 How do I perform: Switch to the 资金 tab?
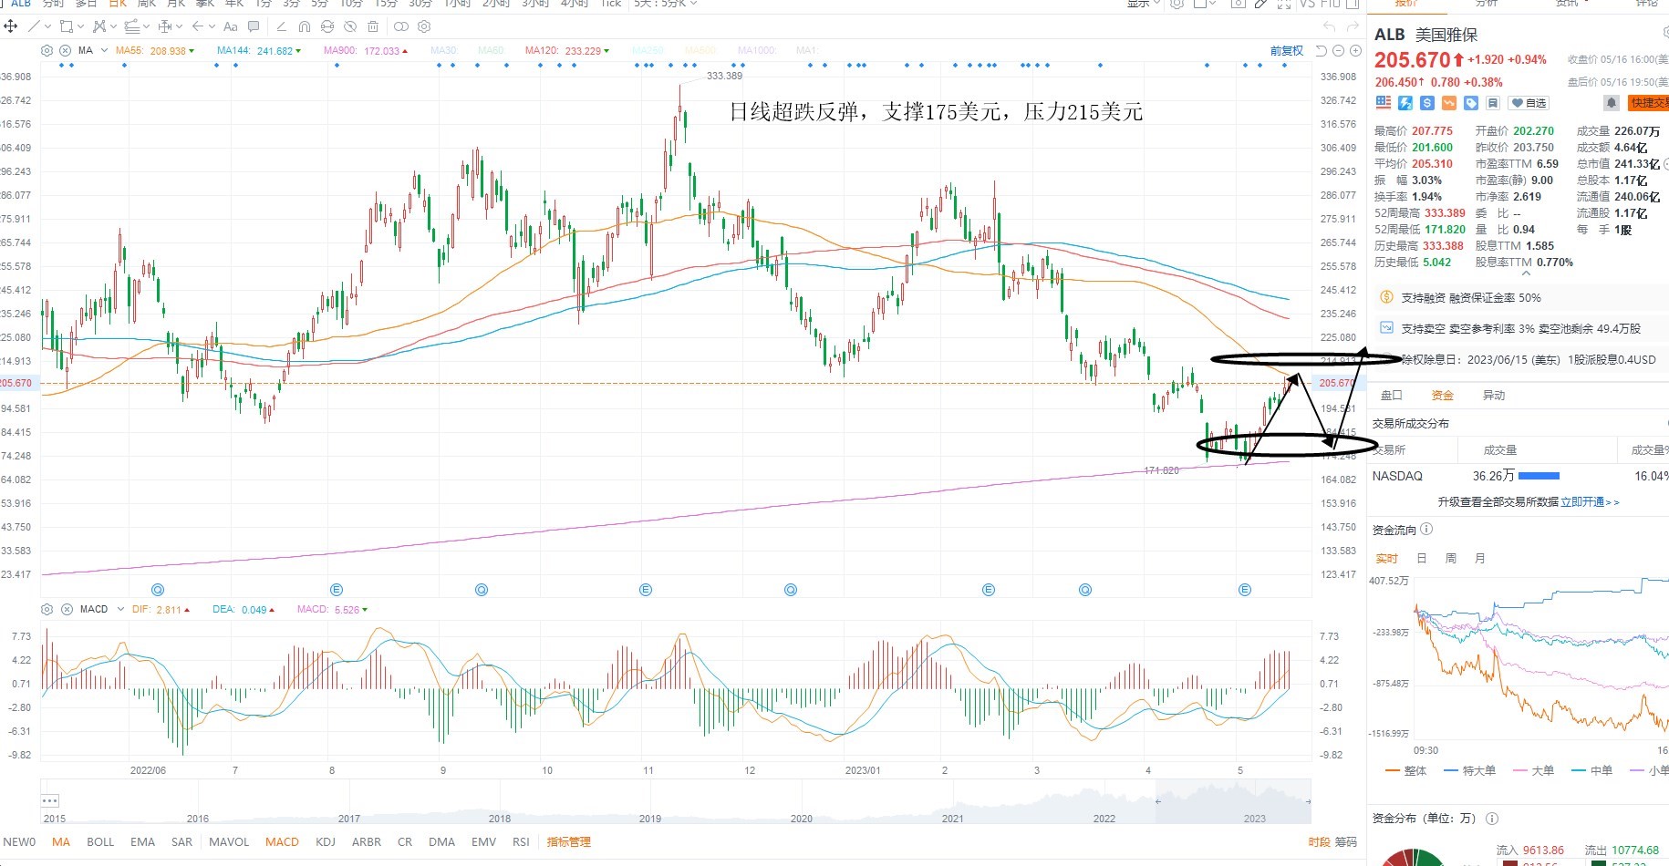1443,395
